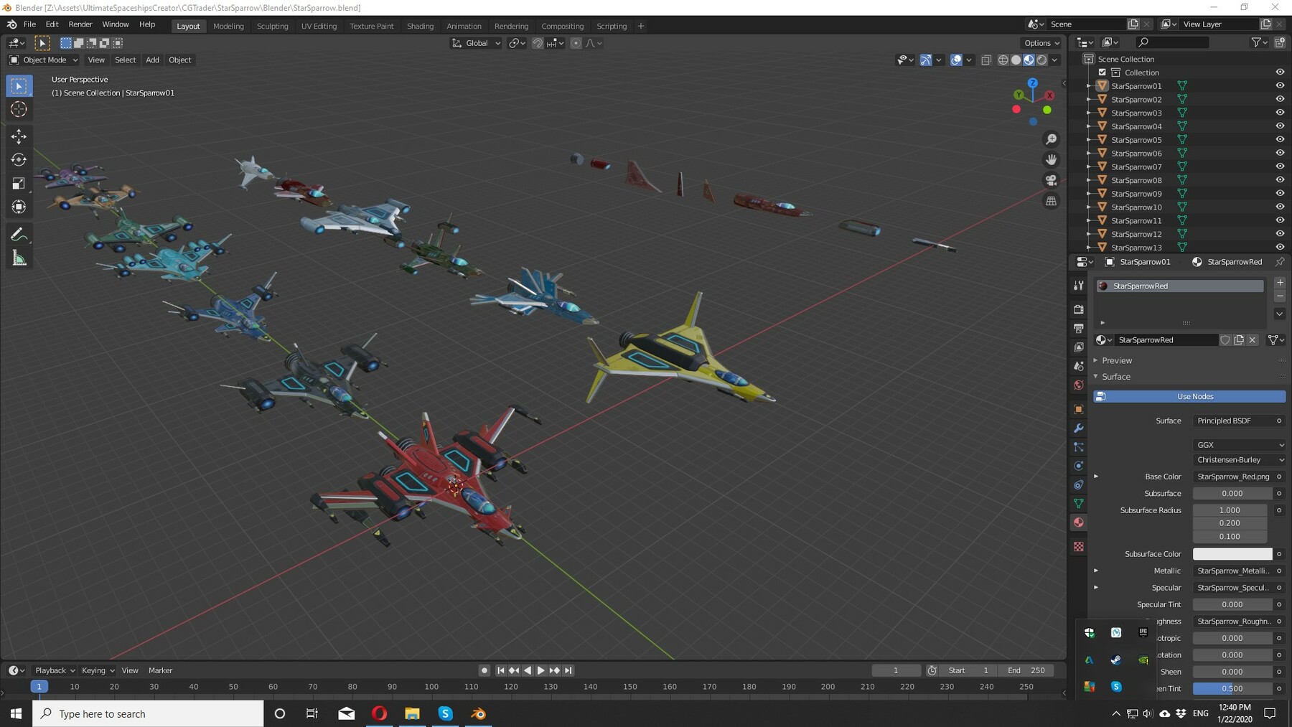Toggle the Collection checkbox in the outliner
Screen dimensions: 1292x727
tap(1103, 72)
